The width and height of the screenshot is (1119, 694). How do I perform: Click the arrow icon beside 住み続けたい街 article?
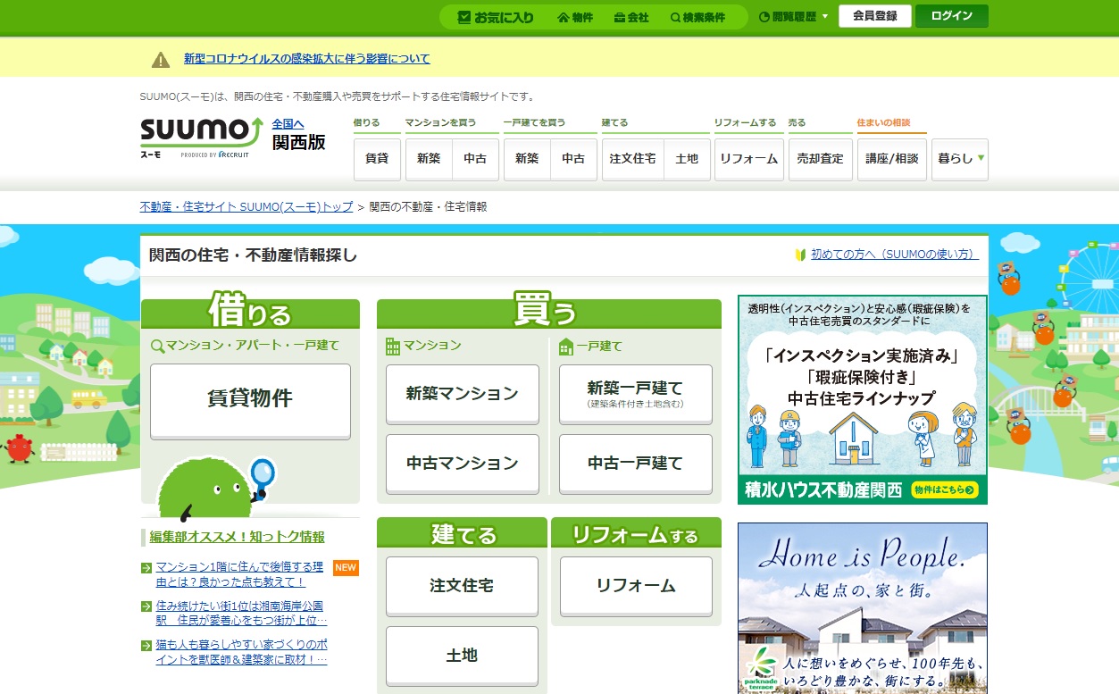[x=146, y=606]
